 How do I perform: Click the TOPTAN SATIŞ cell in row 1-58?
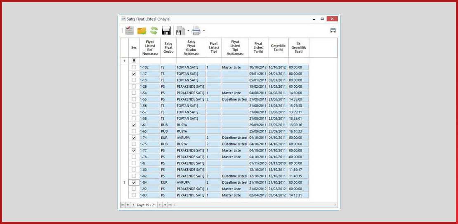click(x=191, y=118)
